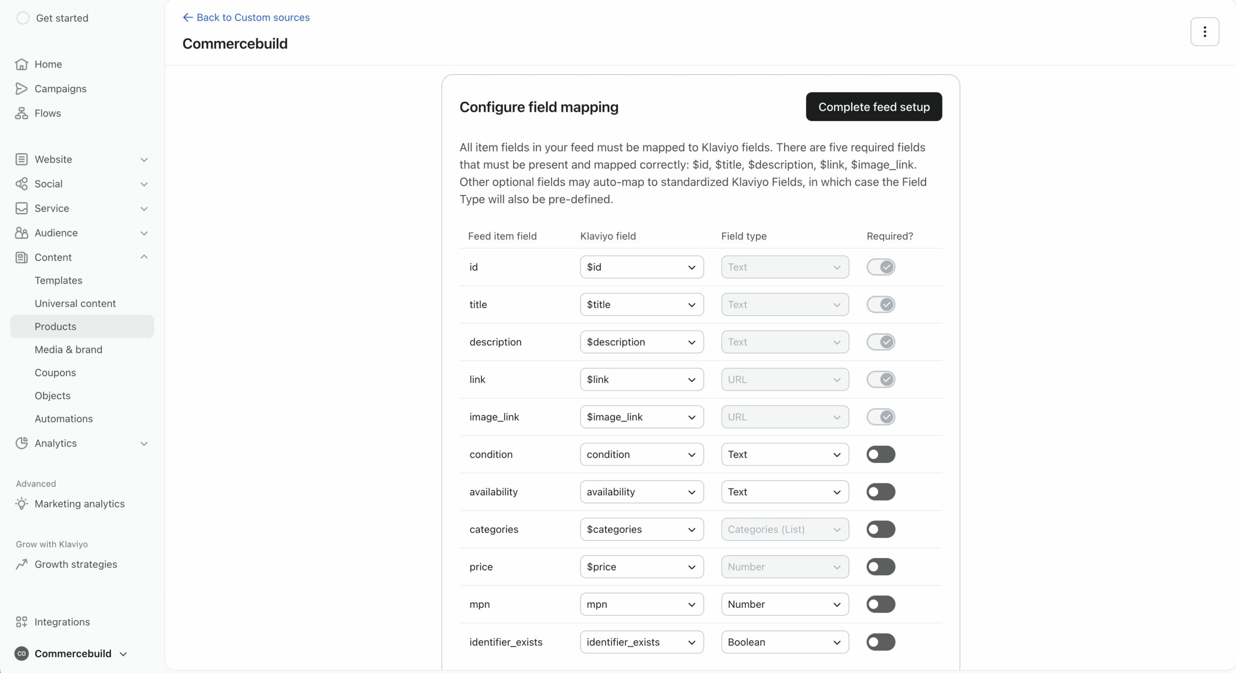Click the Get started progress circle
Image resolution: width=1236 pixels, height=673 pixels.
(23, 18)
